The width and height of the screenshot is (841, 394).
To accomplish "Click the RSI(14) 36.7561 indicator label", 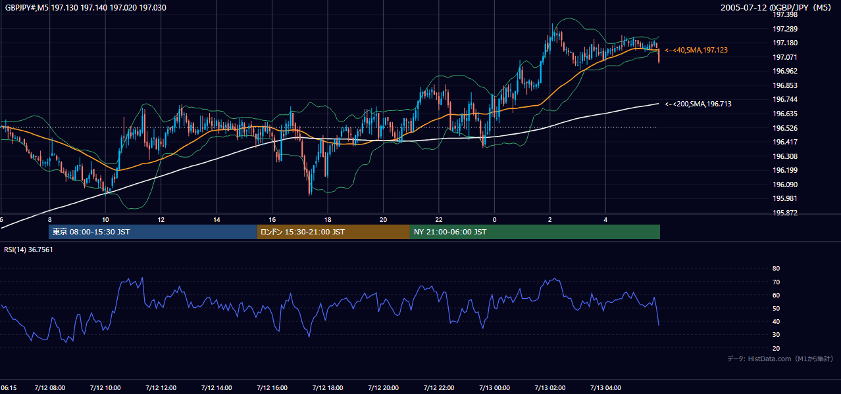I will (x=29, y=250).
